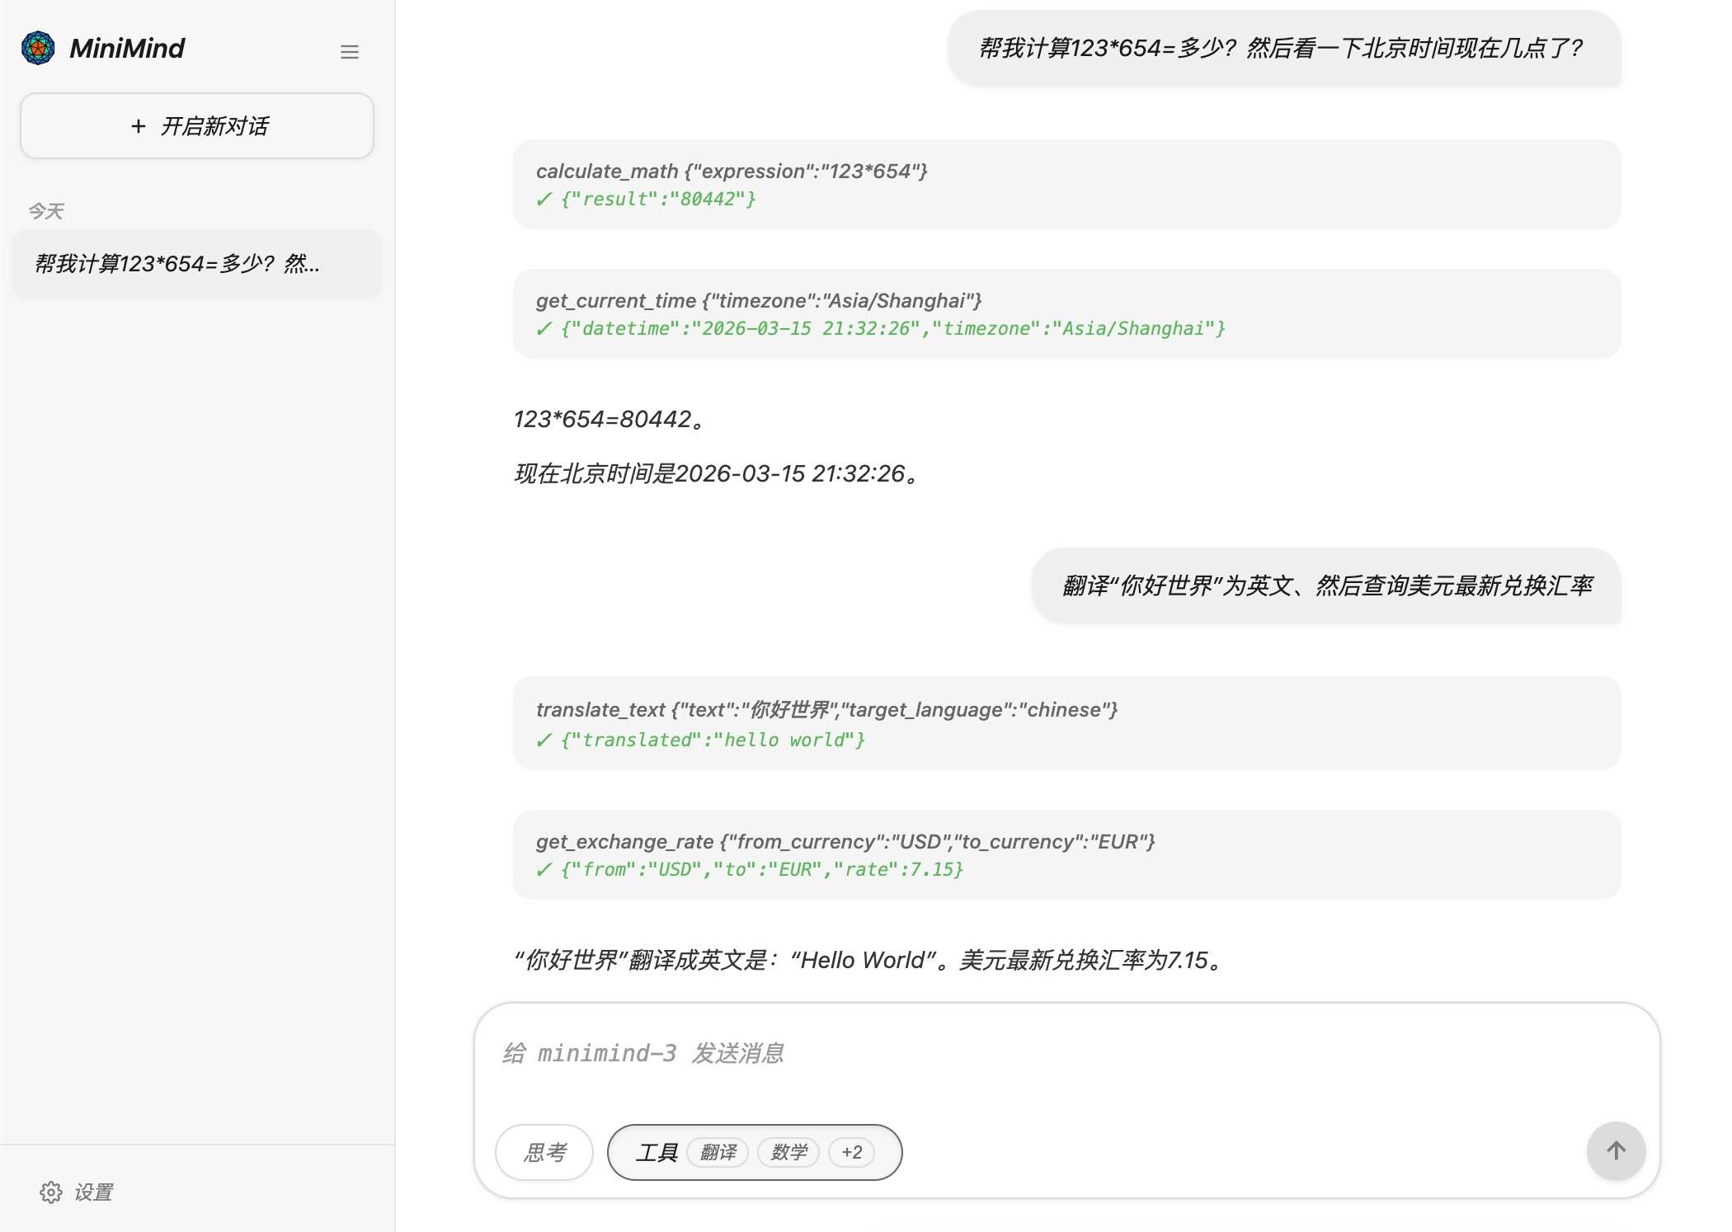Screen dimensions: 1732x1232
Task: Toggle the 思考 thinking mode
Action: [x=544, y=1152]
